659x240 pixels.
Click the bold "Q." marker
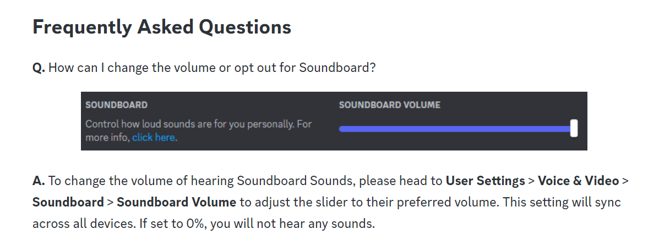pos(39,68)
